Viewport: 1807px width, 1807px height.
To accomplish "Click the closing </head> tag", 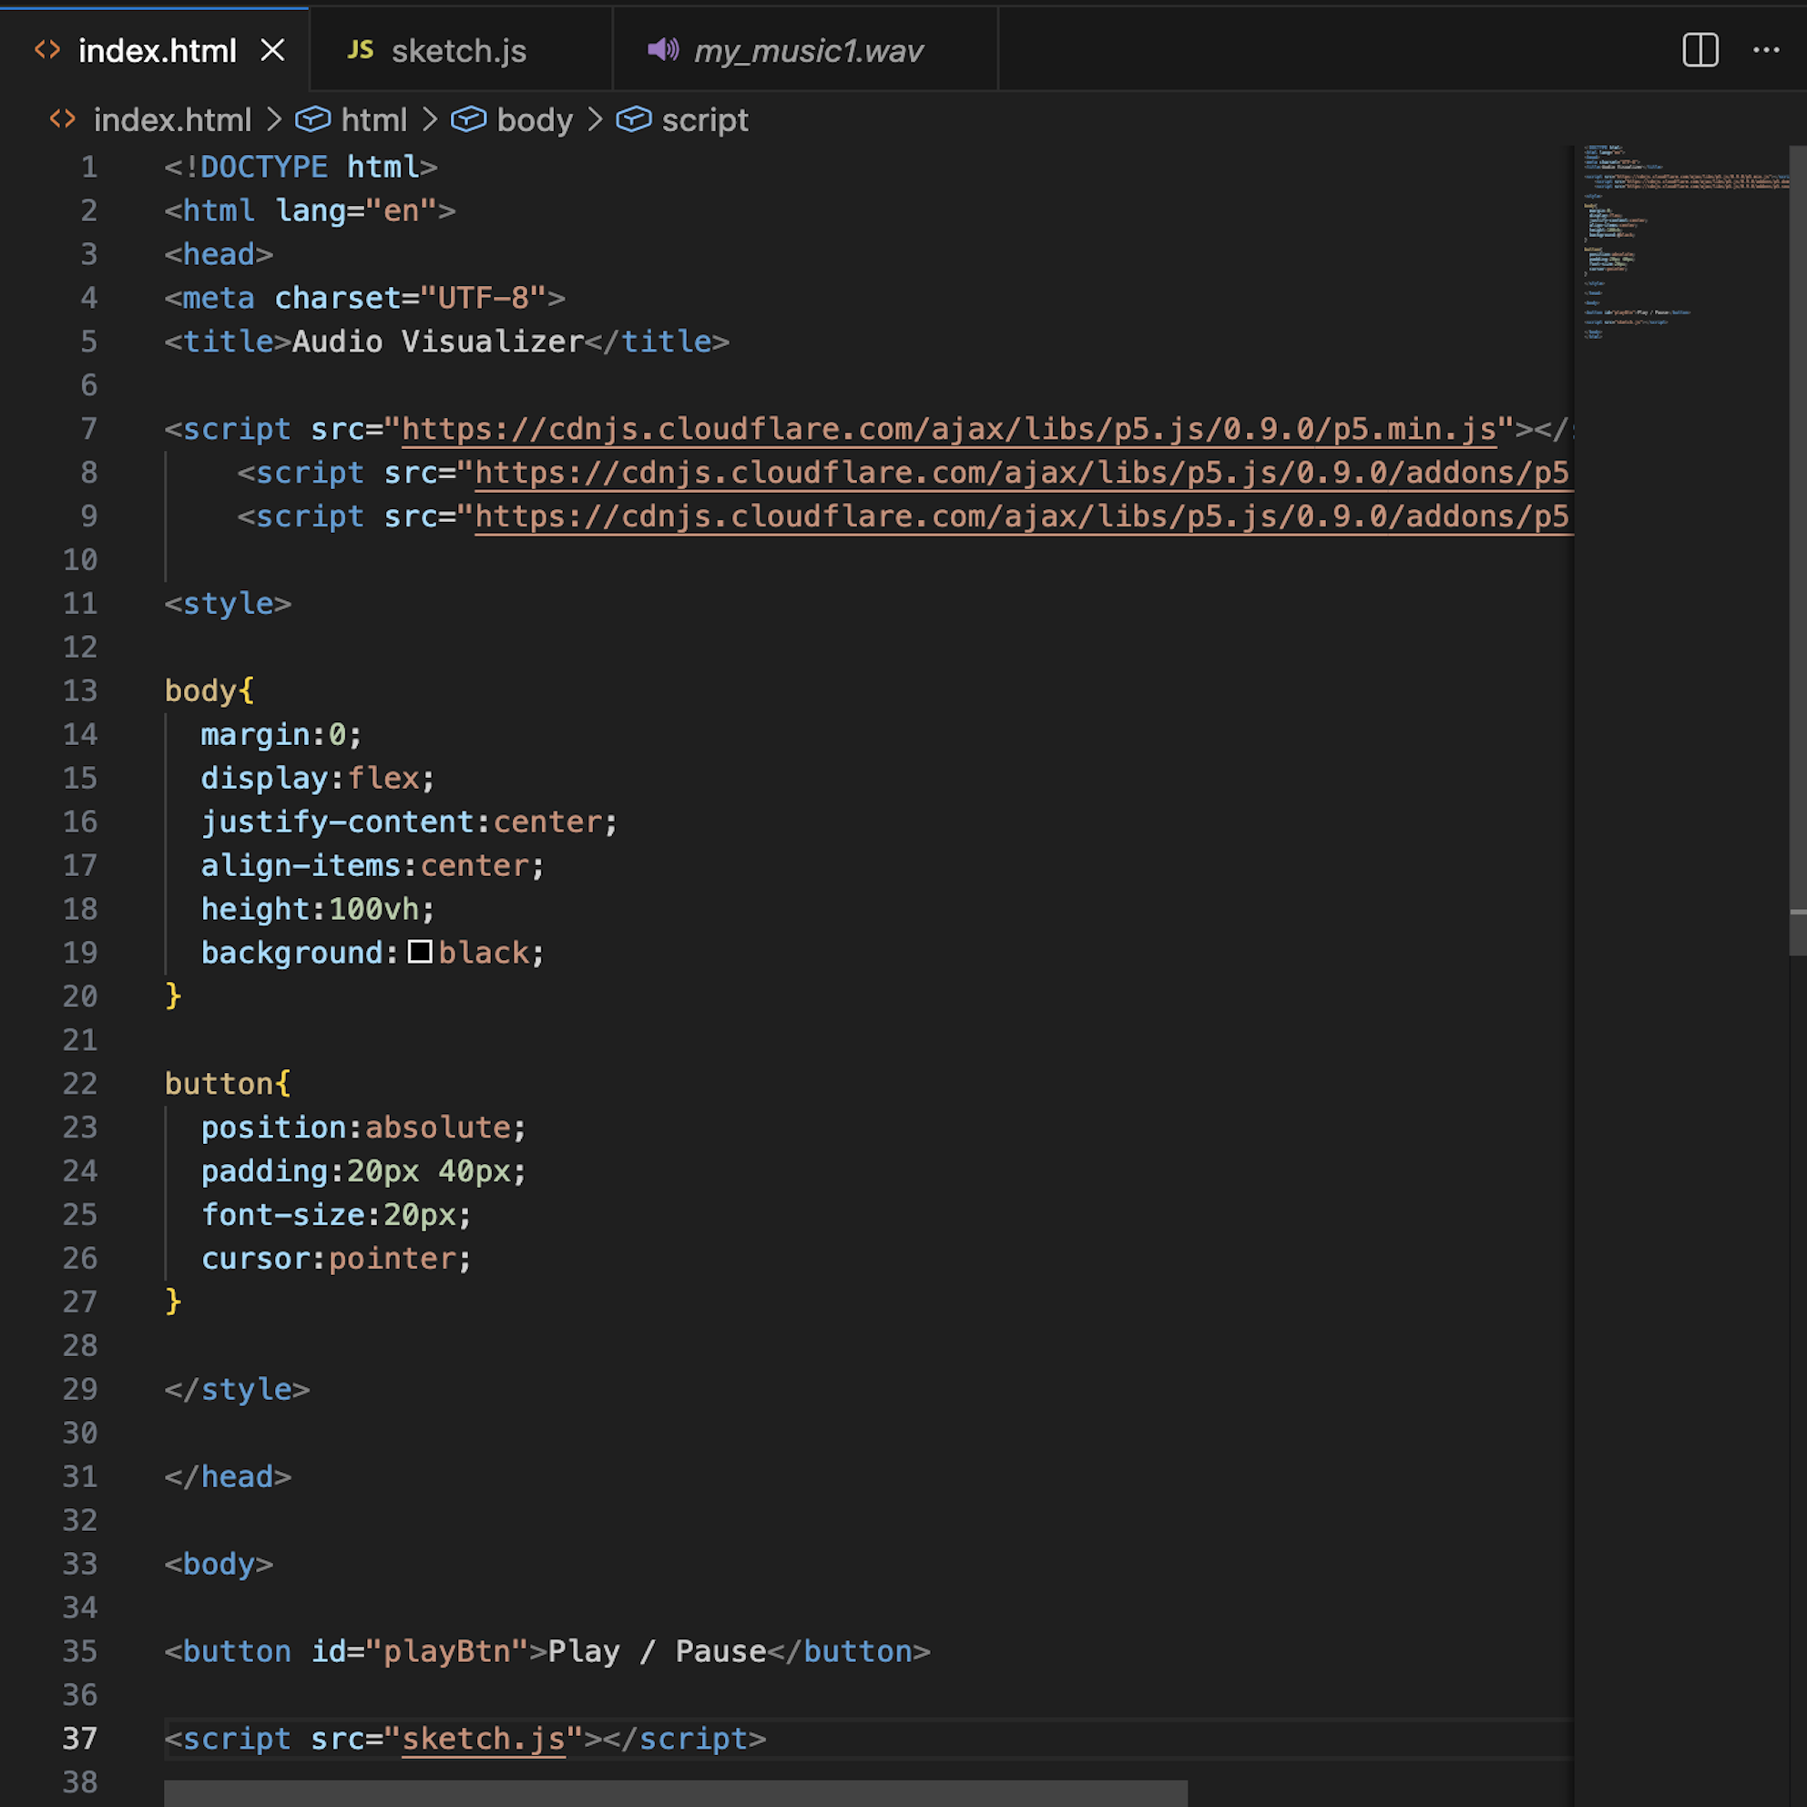I will [x=229, y=1476].
